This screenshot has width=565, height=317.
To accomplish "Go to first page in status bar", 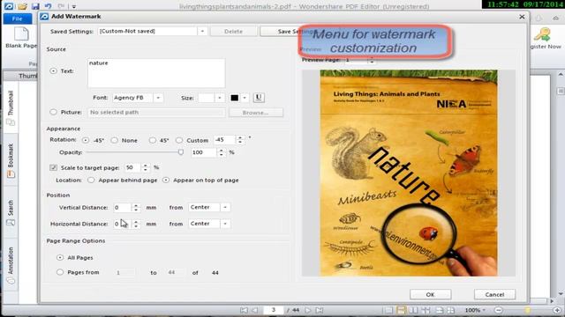I will (x=244, y=310).
